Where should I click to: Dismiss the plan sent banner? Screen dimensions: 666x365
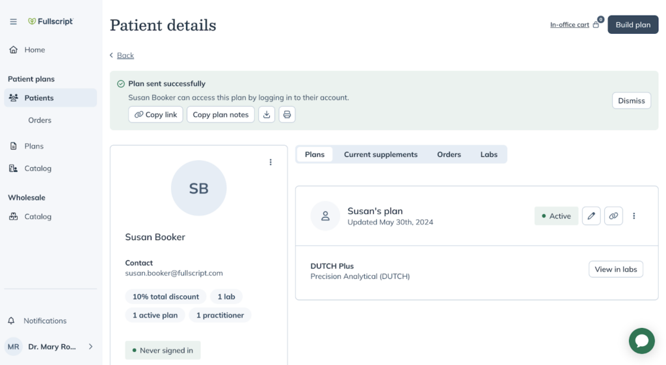point(631,101)
